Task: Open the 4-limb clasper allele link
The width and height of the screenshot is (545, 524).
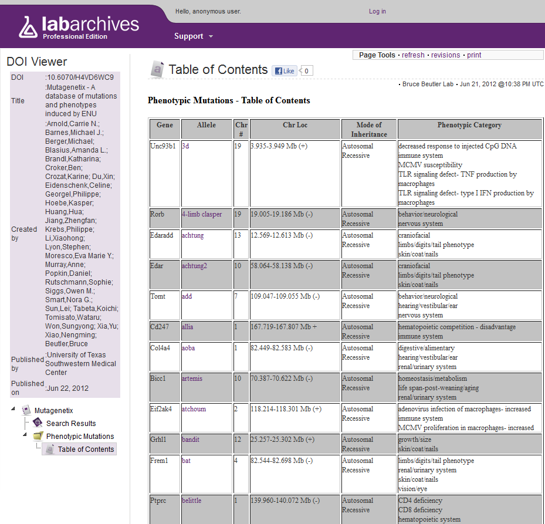Action: (x=202, y=214)
